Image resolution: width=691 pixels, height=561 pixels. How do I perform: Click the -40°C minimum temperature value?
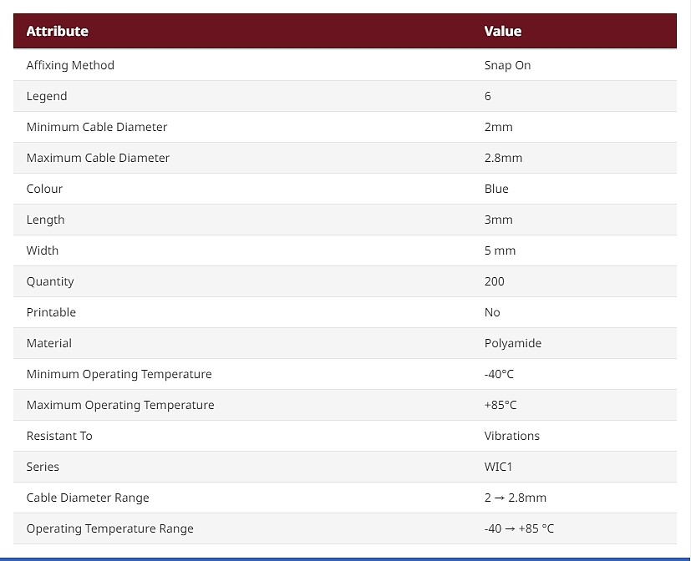point(499,374)
